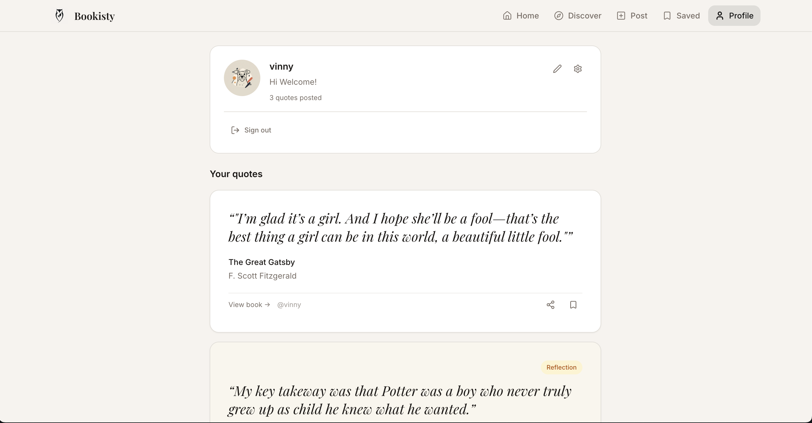
Task: Open Discover via the compass icon
Action: point(559,15)
